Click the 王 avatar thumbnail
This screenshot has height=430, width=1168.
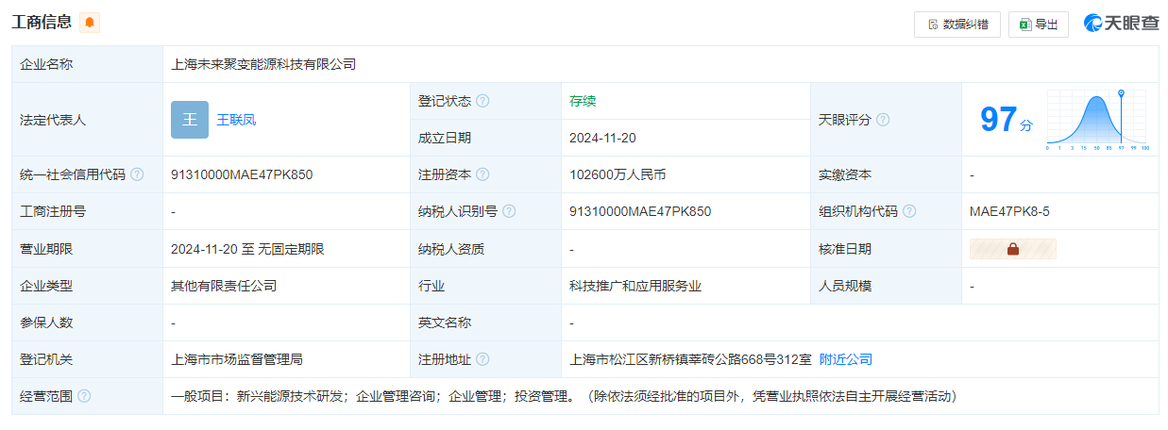[x=190, y=120]
